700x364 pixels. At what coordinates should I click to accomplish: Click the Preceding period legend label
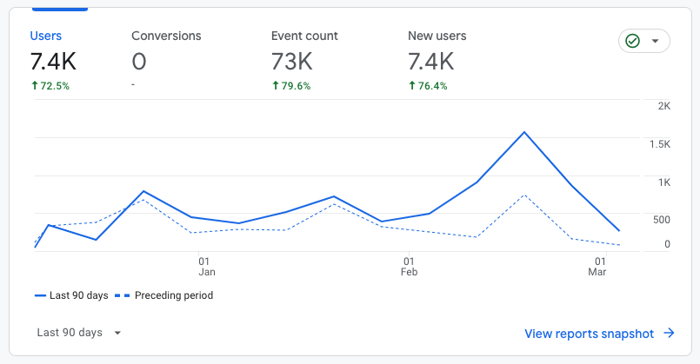(173, 295)
